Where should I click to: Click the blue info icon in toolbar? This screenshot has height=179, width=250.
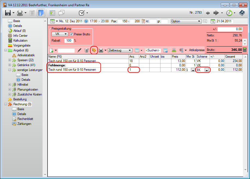[x=41, y=13]
